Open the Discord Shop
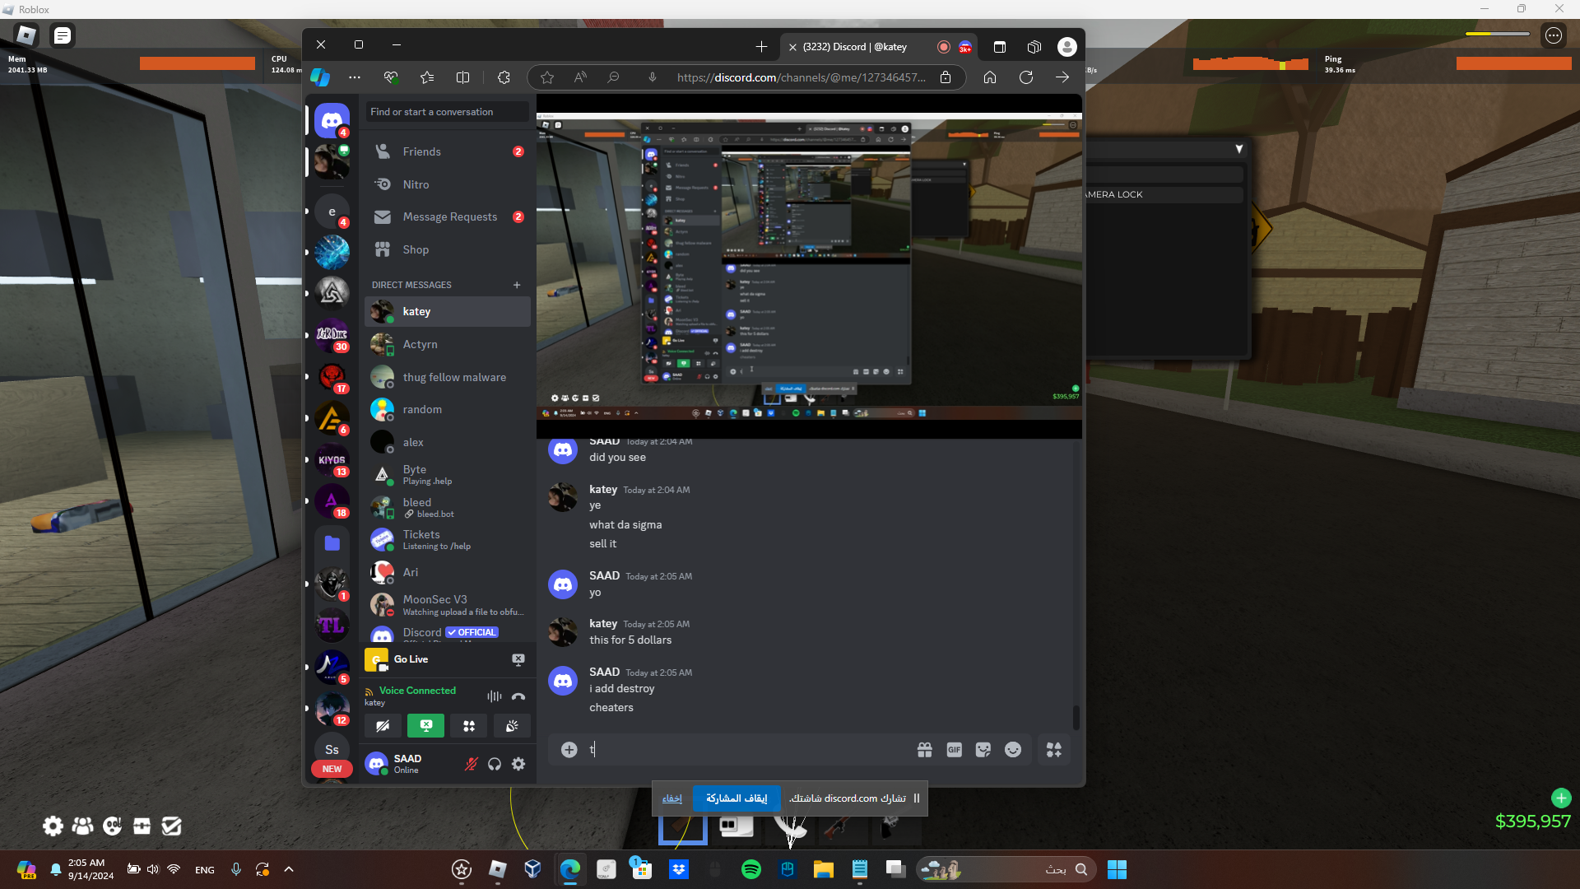The width and height of the screenshot is (1580, 889). click(x=448, y=249)
